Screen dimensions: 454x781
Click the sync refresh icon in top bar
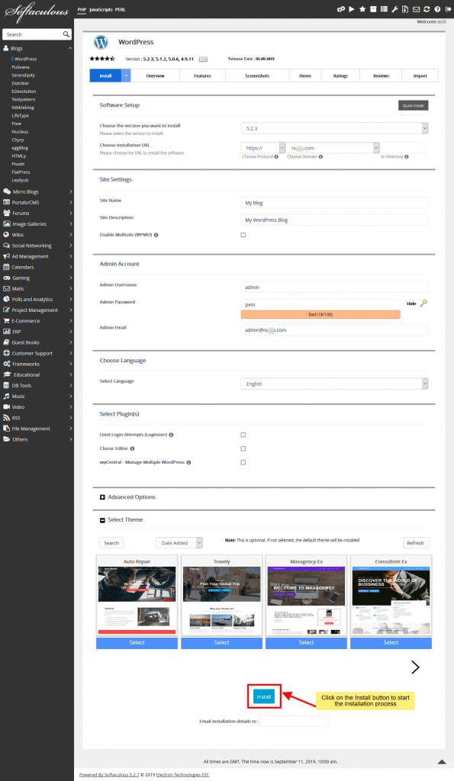click(x=427, y=9)
